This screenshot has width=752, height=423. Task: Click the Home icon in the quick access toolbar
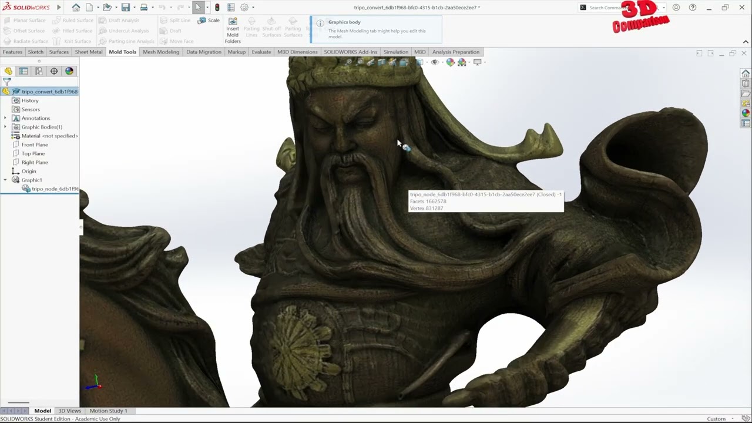point(76,8)
